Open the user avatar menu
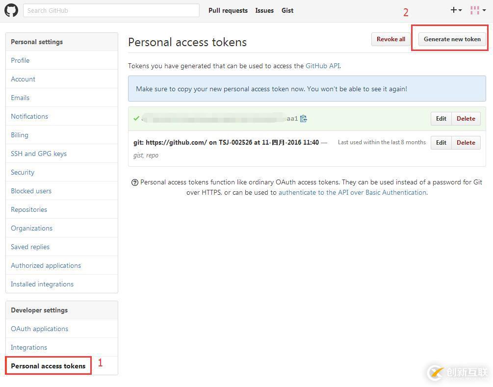The width and height of the screenshot is (493, 387). coord(477,10)
